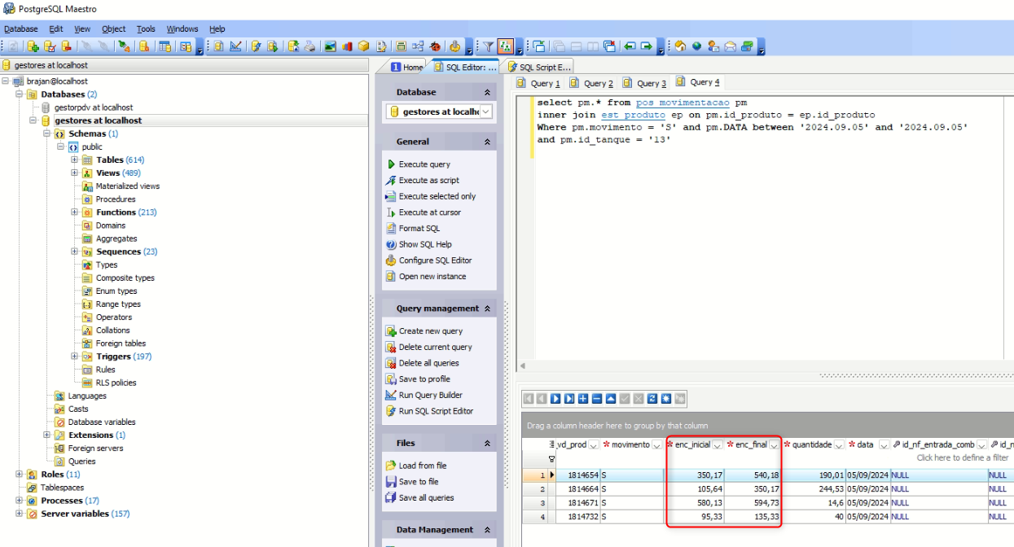Image resolution: width=1014 pixels, height=547 pixels.
Task: Click the red bug icon in toolbar
Action: pyautogui.click(x=436, y=46)
